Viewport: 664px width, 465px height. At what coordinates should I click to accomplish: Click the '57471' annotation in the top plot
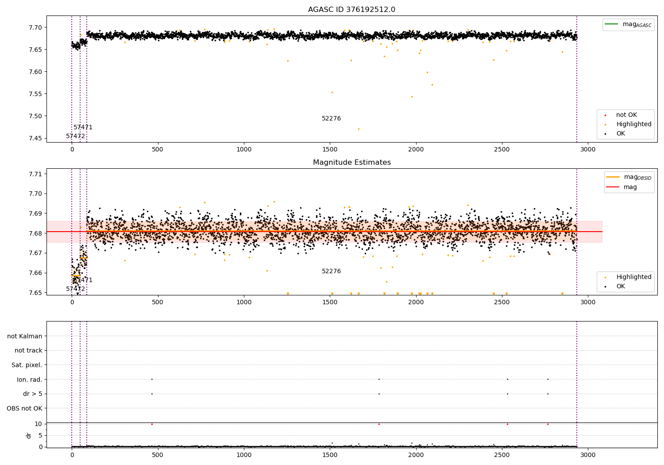[x=83, y=128]
